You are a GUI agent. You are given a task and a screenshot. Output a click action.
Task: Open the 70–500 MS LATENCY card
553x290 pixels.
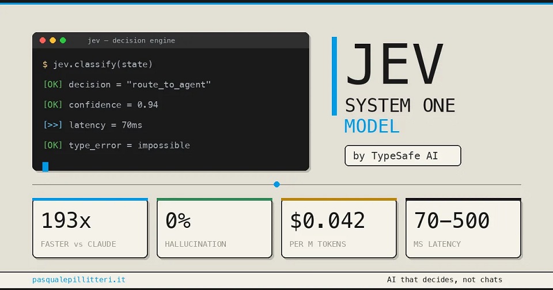463,228
